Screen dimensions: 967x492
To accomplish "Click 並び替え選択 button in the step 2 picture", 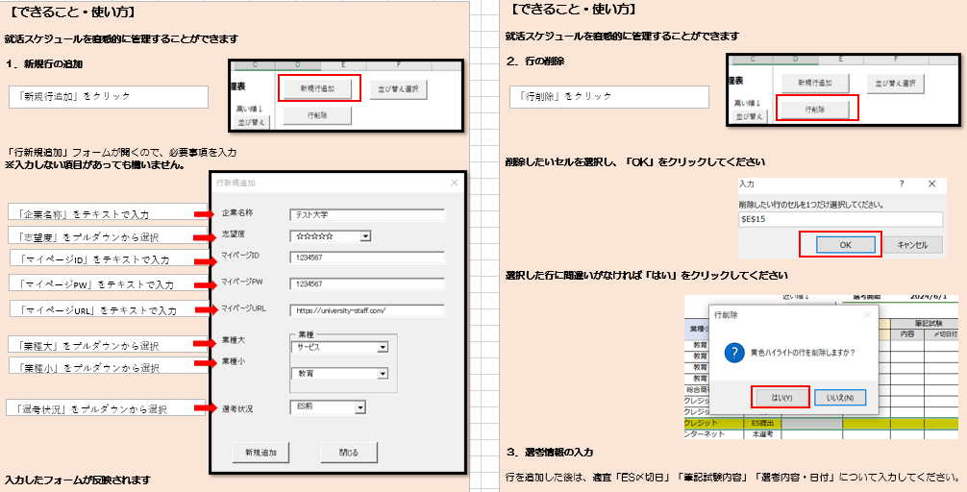I will [x=896, y=83].
